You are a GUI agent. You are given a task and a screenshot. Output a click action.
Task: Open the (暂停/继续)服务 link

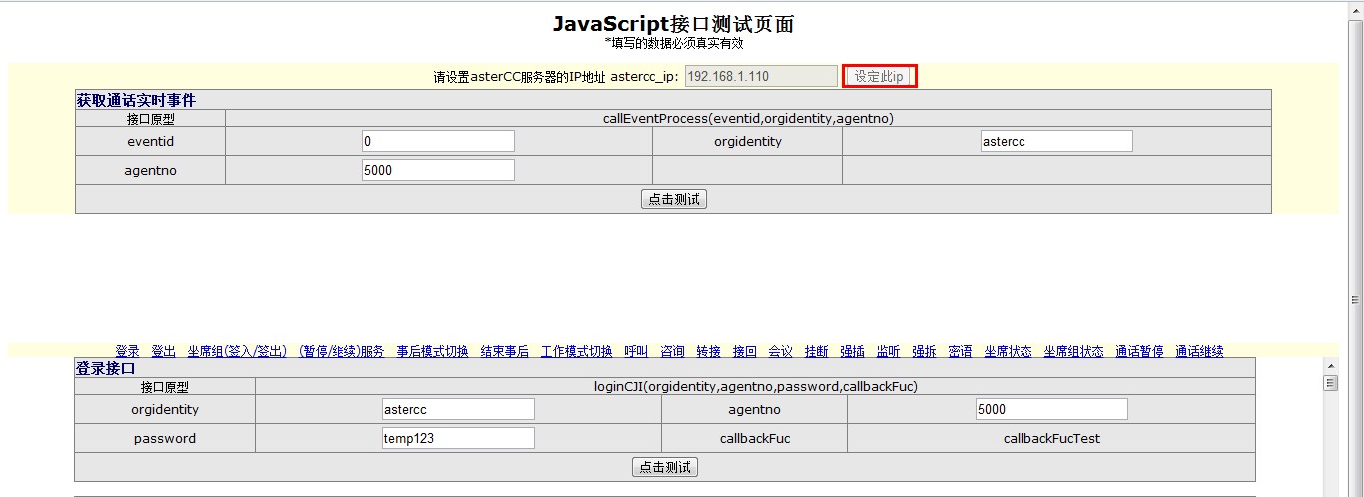tap(341, 352)
